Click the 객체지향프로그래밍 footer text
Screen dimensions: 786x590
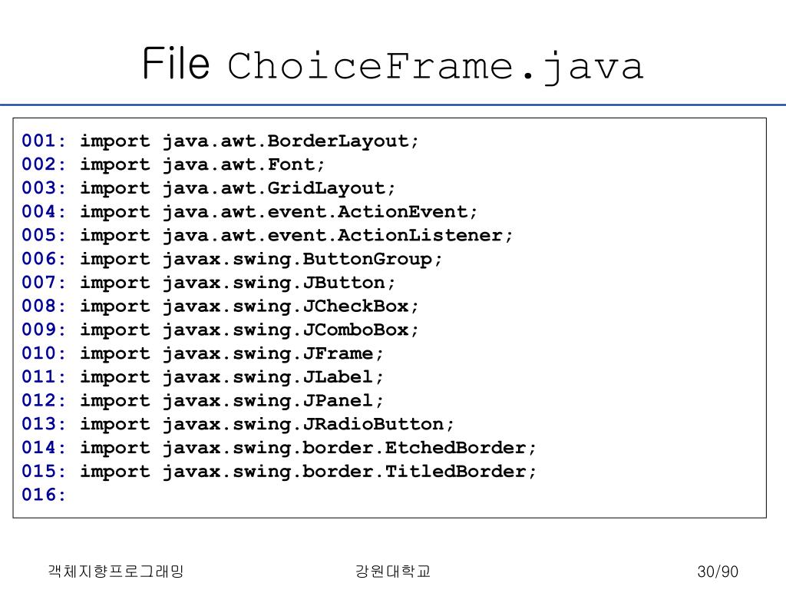click(x=116, y=571)
